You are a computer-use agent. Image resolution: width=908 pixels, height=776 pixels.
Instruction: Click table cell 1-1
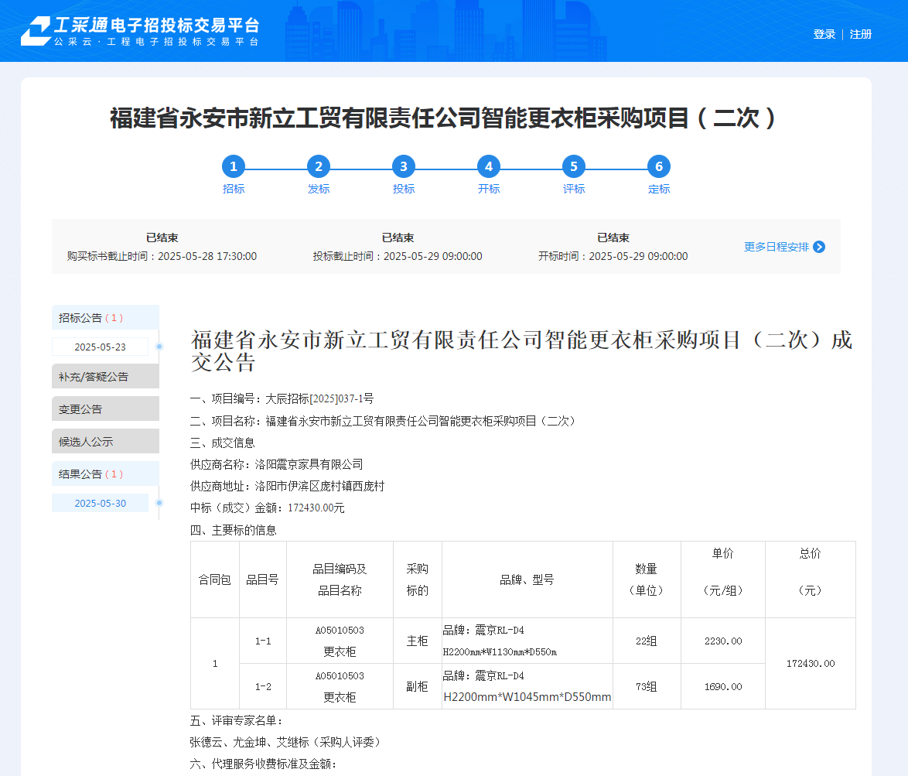tap(263, 641)
